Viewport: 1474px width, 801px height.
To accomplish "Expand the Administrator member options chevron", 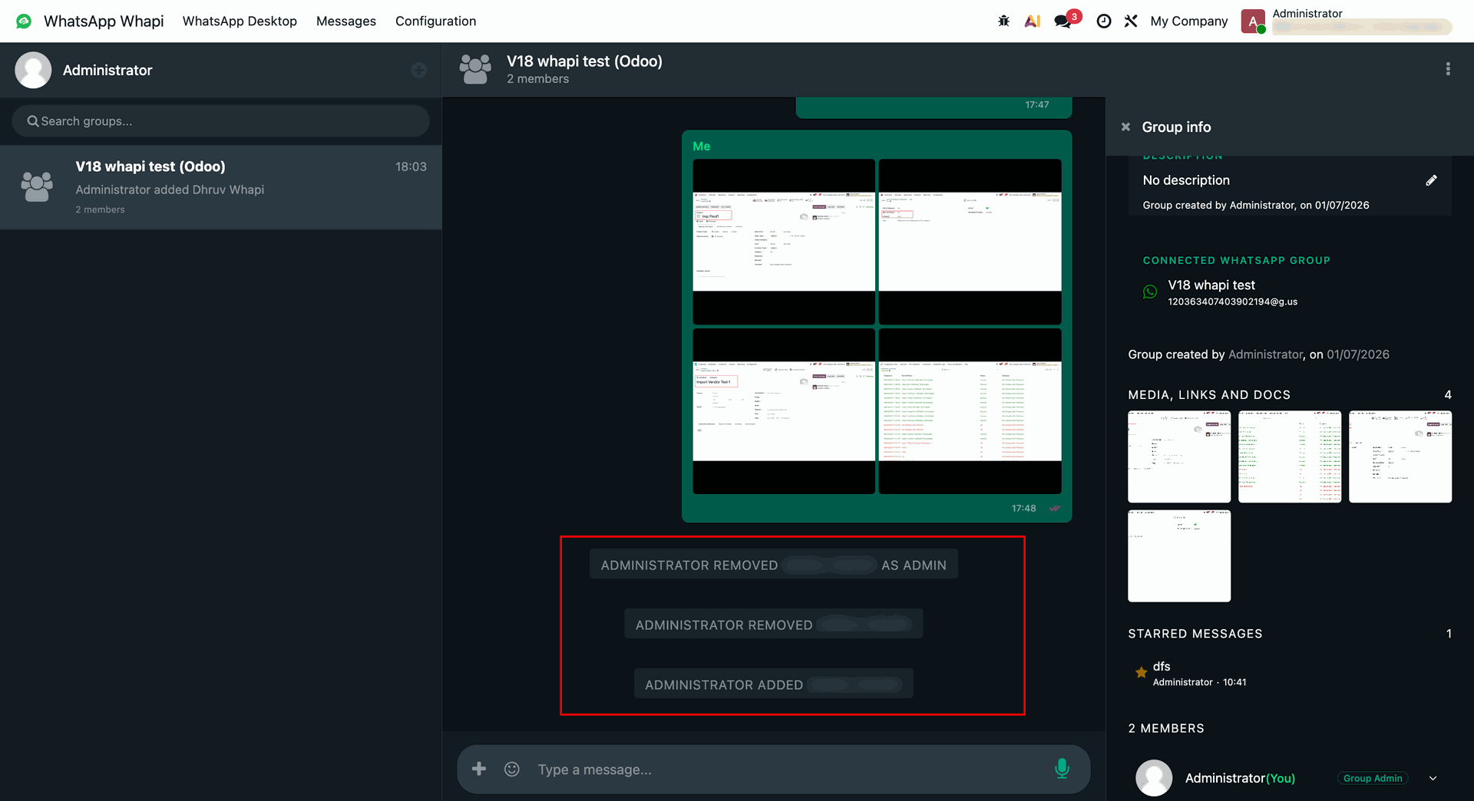I will tap(1433, 778).
